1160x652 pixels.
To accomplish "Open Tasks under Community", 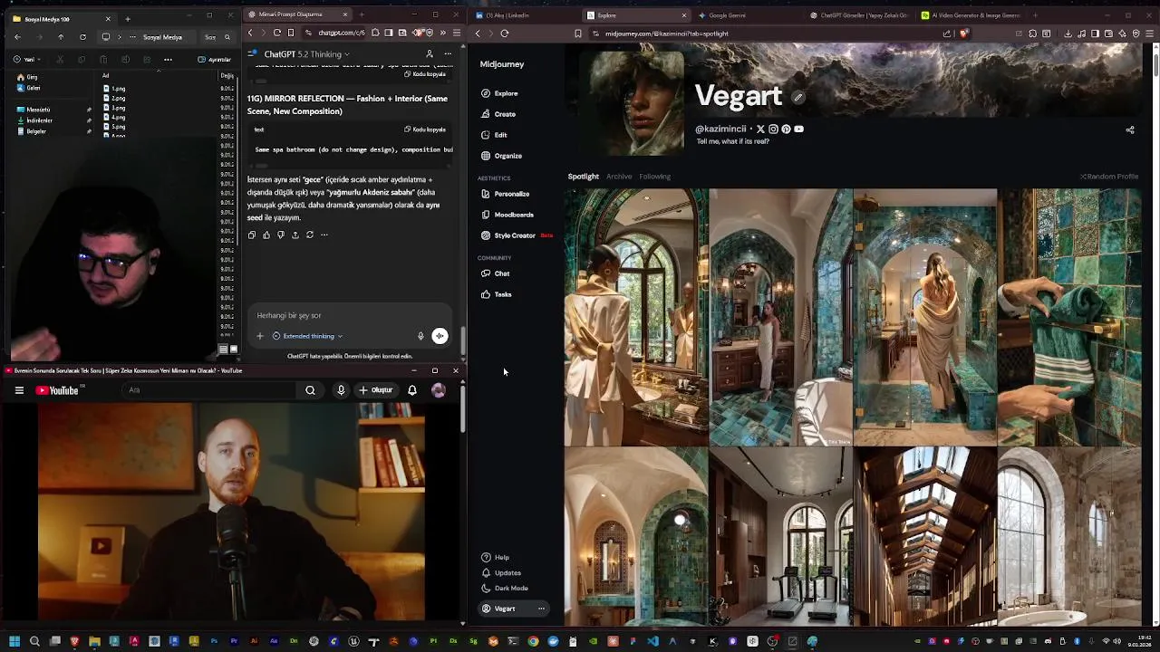I will click(496, 294).
